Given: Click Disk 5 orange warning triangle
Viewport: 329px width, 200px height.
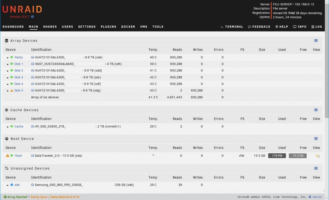Looking at the screenshot, I should pyautogui.click(x=12, y=90).
